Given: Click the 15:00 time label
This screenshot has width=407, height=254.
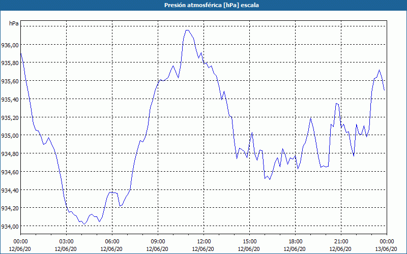Looking at the screenshot, I should coord(249,242).
